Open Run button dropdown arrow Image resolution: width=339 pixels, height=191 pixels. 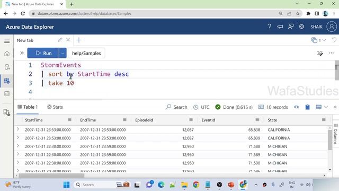(x=63, y=53)
